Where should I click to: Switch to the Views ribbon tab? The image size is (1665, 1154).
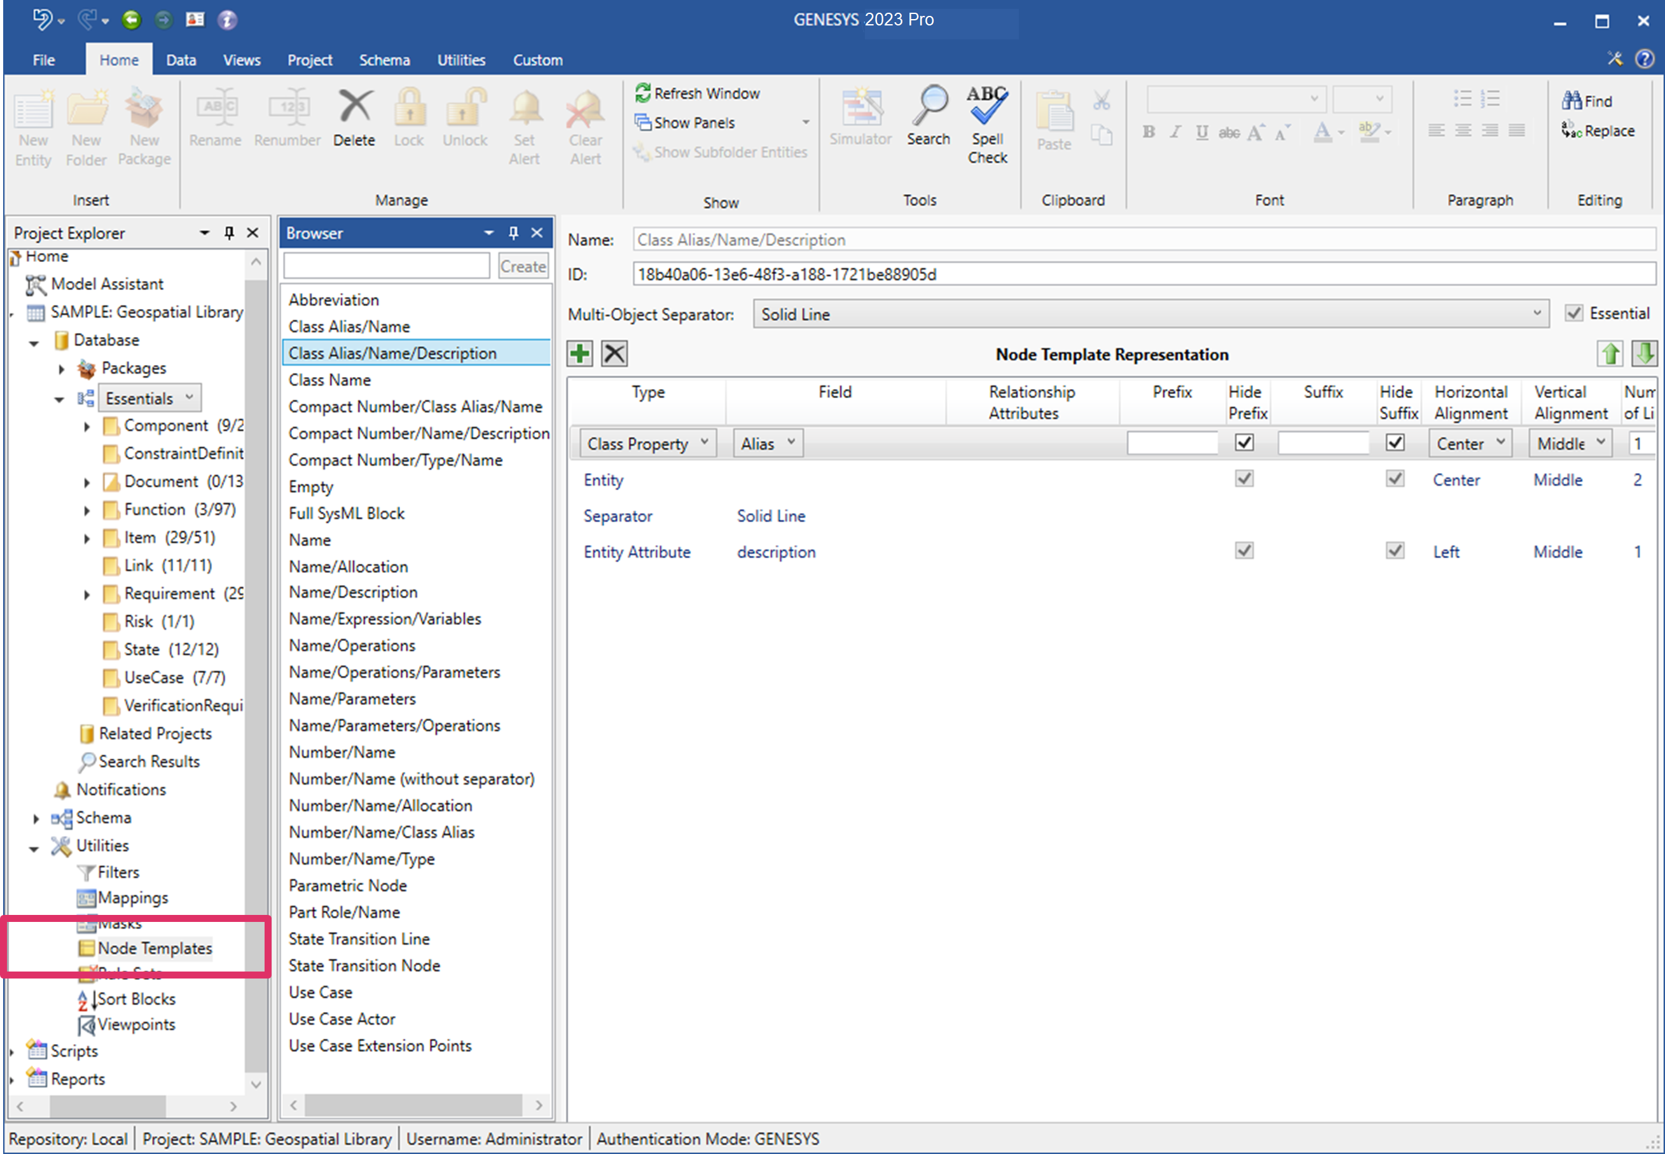click(x=242, y=60)
